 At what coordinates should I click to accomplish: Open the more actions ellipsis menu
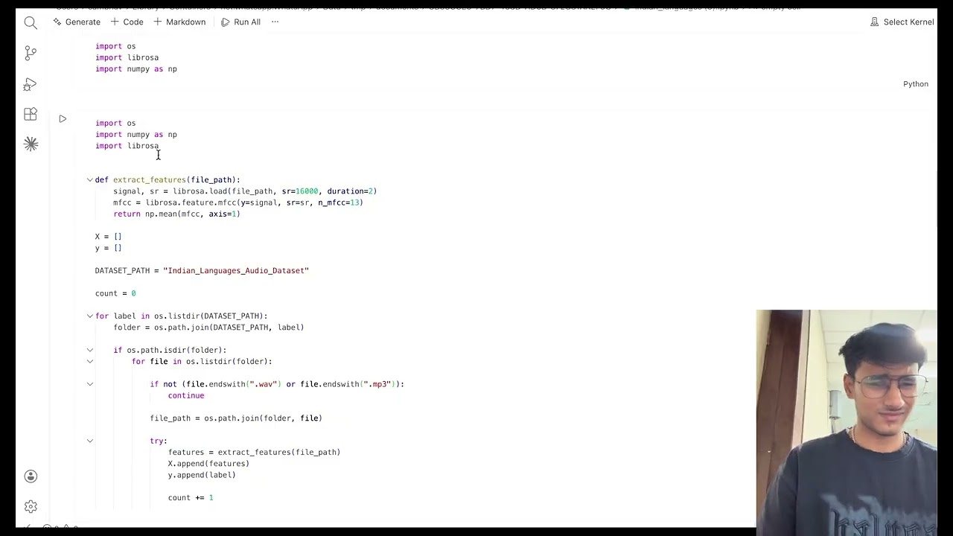tap(275, 22)
